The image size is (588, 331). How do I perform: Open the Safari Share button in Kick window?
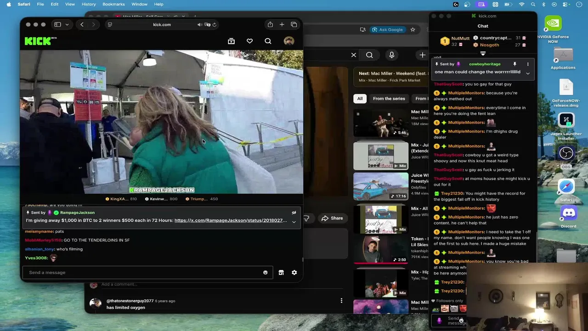(270, 24)
